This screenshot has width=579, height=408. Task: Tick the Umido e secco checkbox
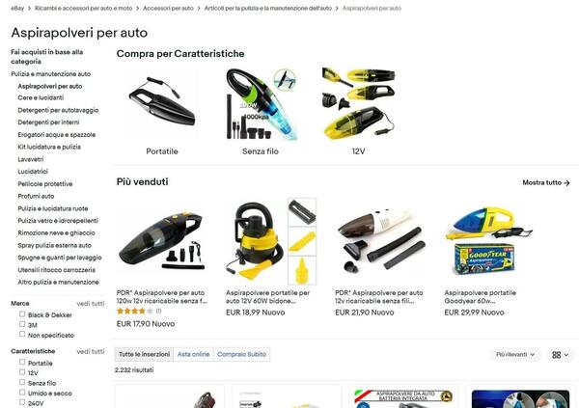pyautogui.click(x=22, y=393)
